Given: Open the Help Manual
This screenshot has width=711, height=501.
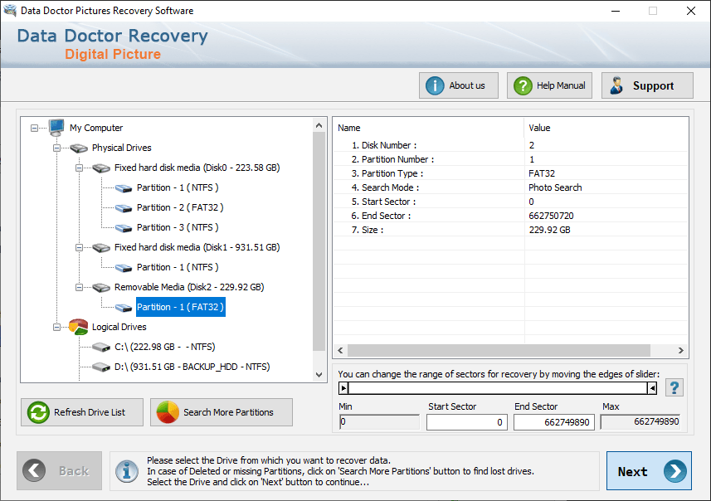Looking at the screenshot, I should click(x=549, y=85).
